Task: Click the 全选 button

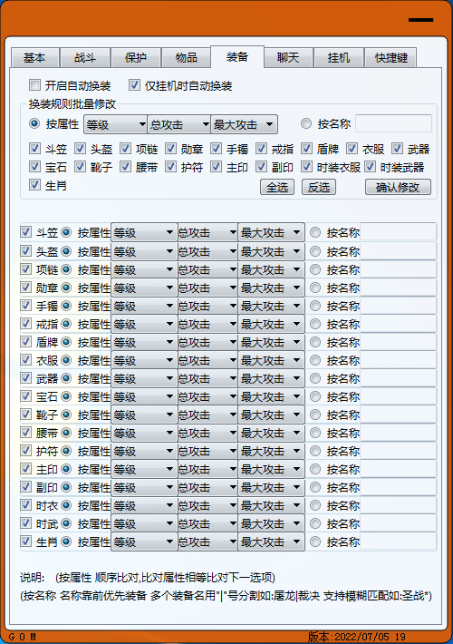Action: point(277,187)
